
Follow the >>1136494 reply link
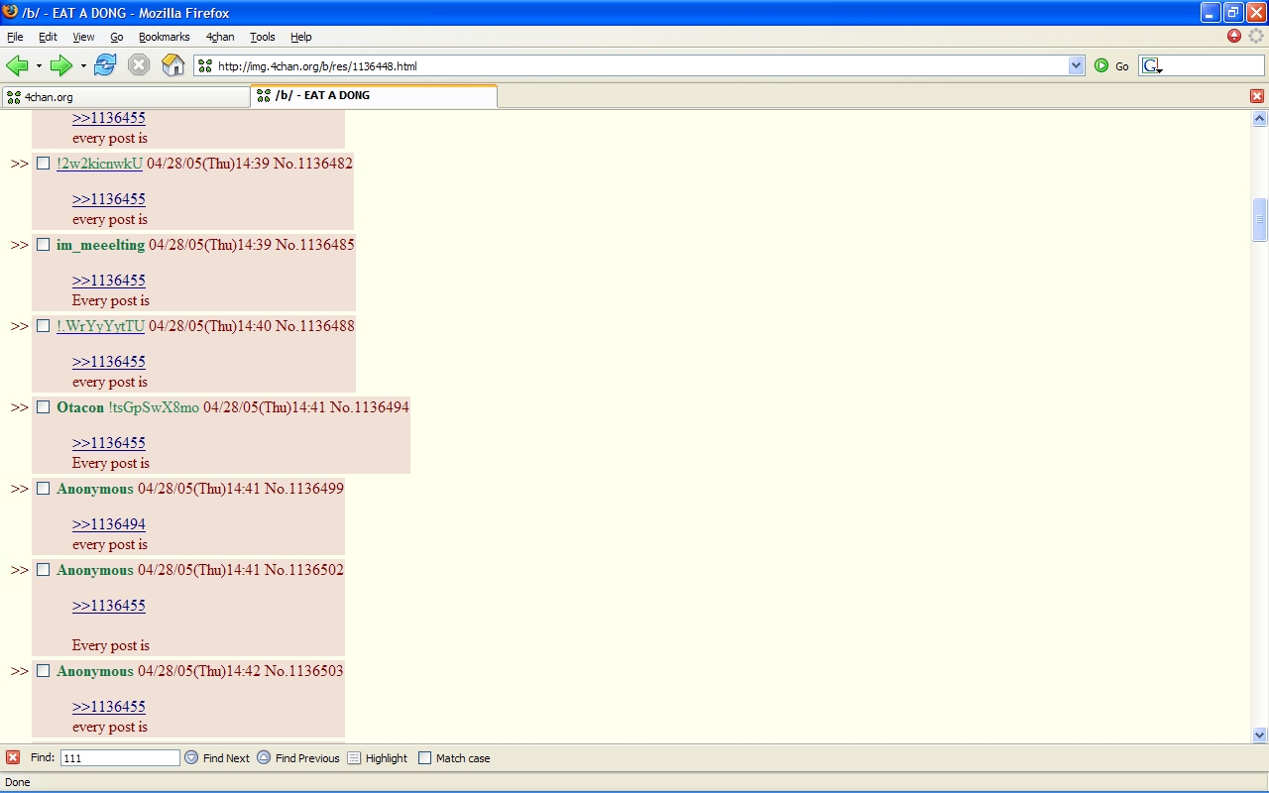click(109, 524)
